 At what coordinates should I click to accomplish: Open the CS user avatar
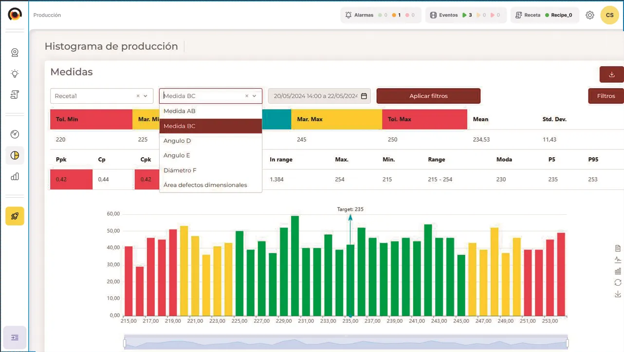point(609,15)
